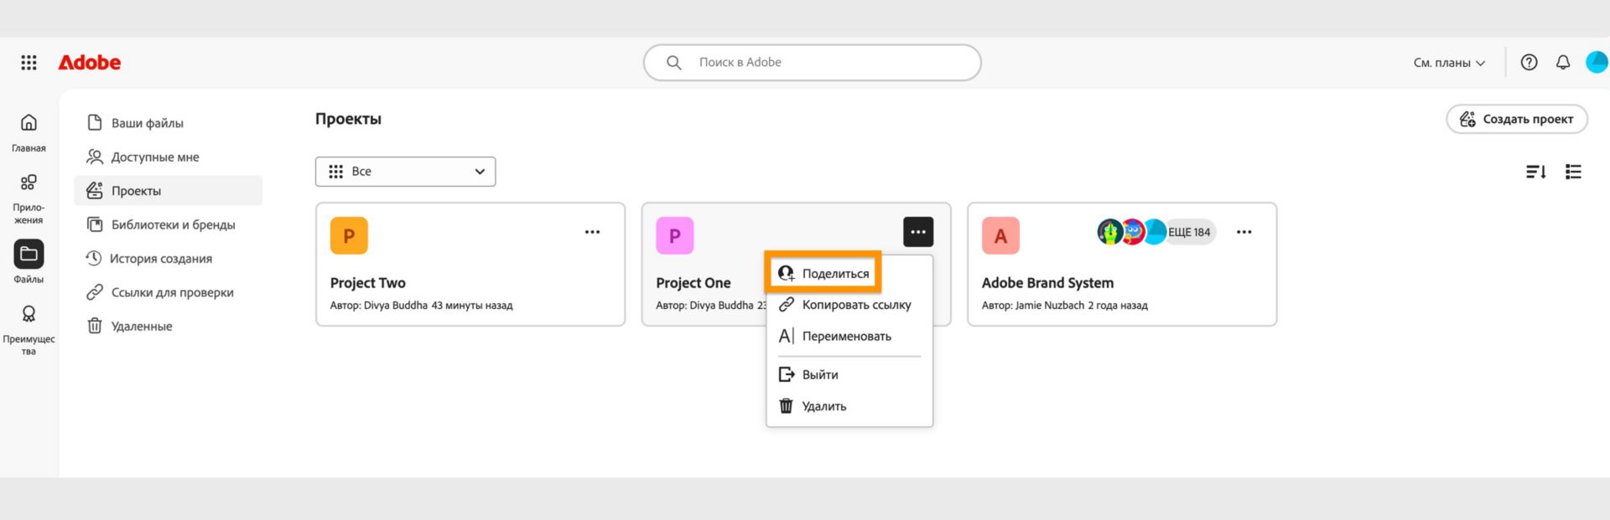Viewport: 1610px width, 520px height.
Task: Click the pink P icon of Project One
Action: pos(675,236)
